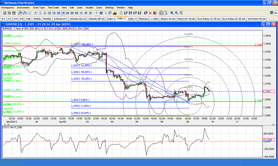Click the pin icon at toolbar end
Viewport: 278px width, 166px height.
(x=275, y=13)
